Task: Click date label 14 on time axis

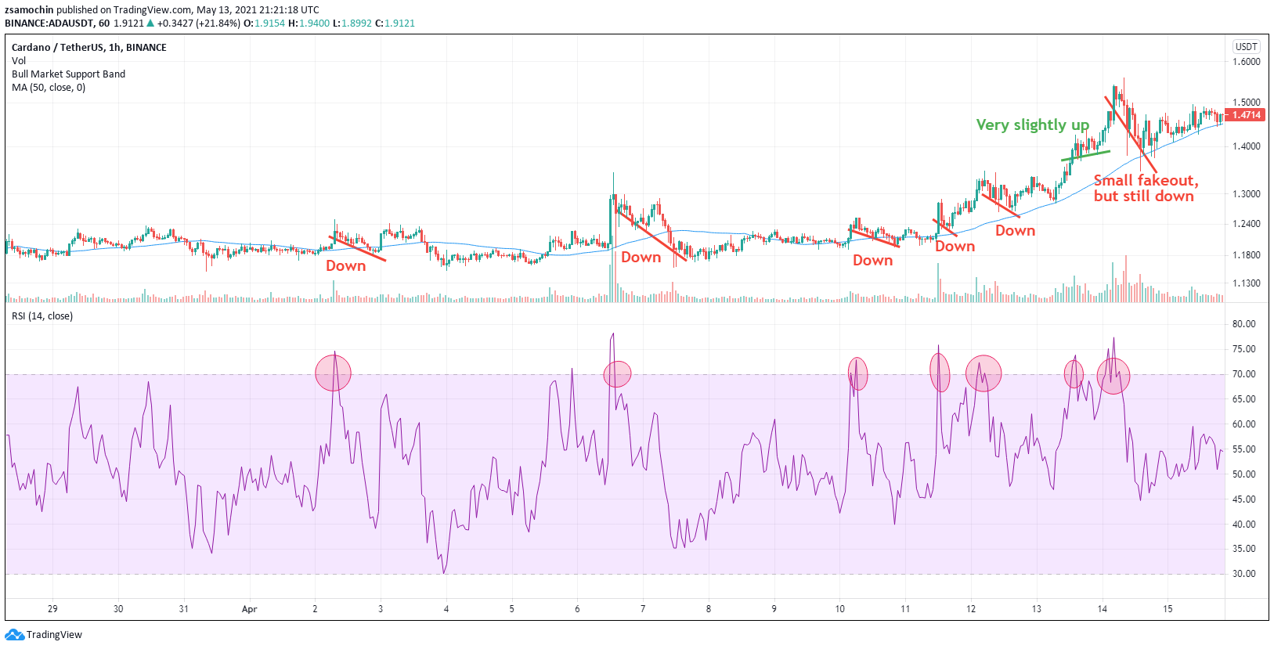Action: [1102, 609]
